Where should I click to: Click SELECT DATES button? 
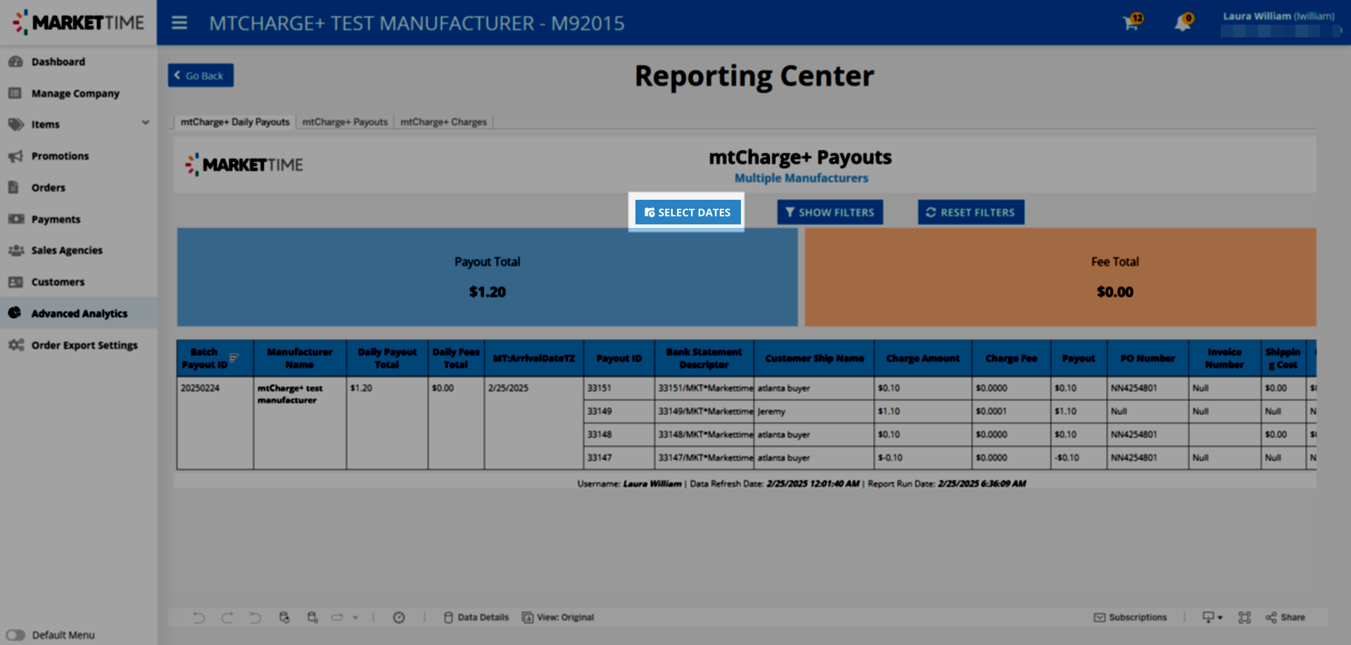(x=687, y=212)
